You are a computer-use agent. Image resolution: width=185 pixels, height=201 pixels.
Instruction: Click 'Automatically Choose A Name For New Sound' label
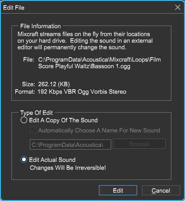tap(99, 130)
